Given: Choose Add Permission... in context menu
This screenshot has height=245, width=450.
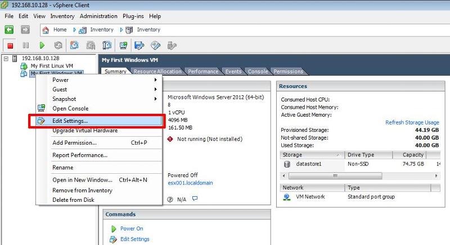Looking at the screenshot, I should point(99,142).
